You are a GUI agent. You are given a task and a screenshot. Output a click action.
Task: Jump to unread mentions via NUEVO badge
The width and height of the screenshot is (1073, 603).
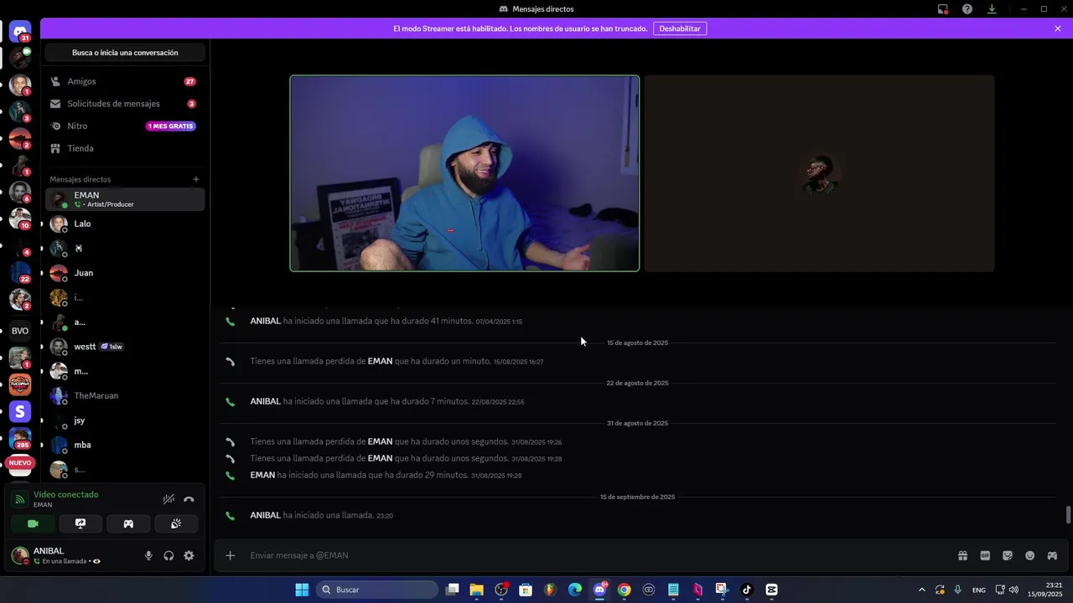click(20, 463)
